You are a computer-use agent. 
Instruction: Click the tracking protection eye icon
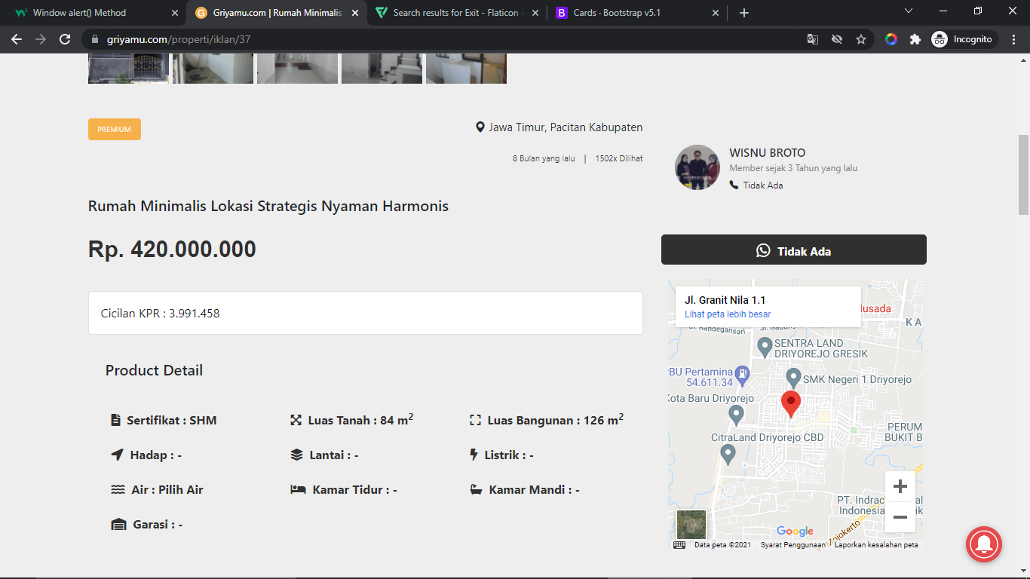[836, 39]
